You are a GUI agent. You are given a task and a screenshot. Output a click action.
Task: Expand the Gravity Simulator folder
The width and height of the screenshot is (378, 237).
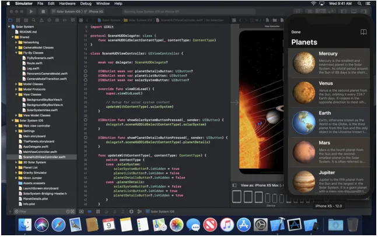pyautogui.click(x=16, y=173)
